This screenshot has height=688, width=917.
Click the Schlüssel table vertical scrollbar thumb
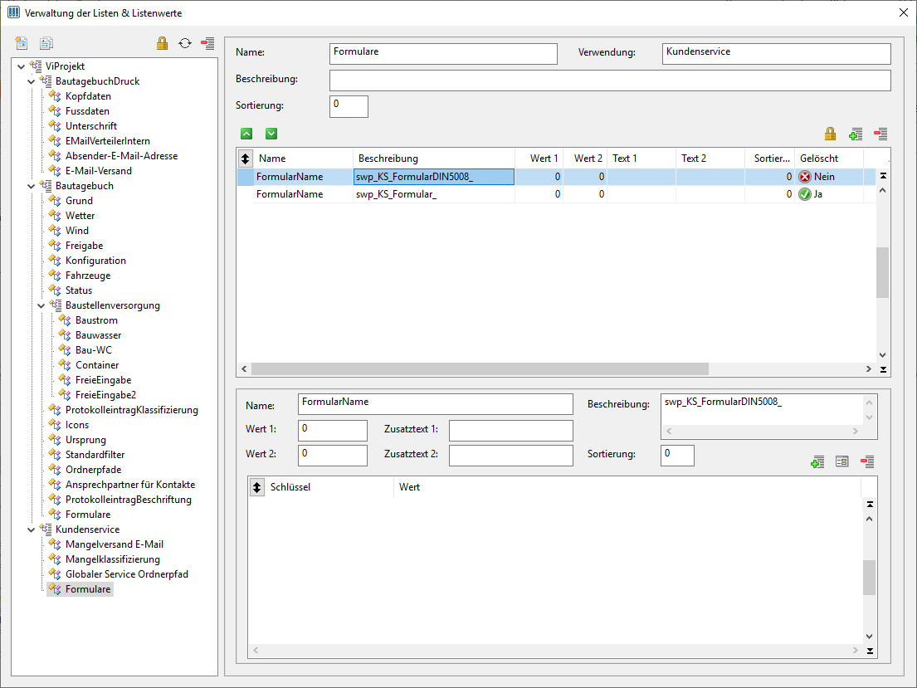[x=870, y=578]
